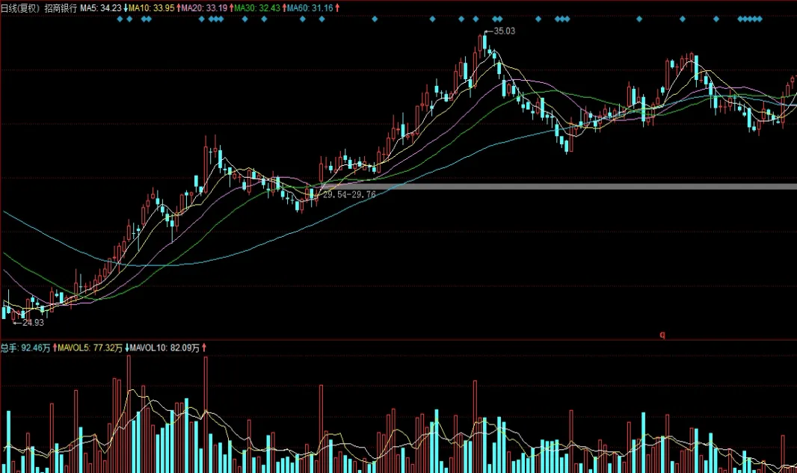This screenshot has width=797, height=473.
Task: Click the tallest red volume bar
Action: pos(206,411)
